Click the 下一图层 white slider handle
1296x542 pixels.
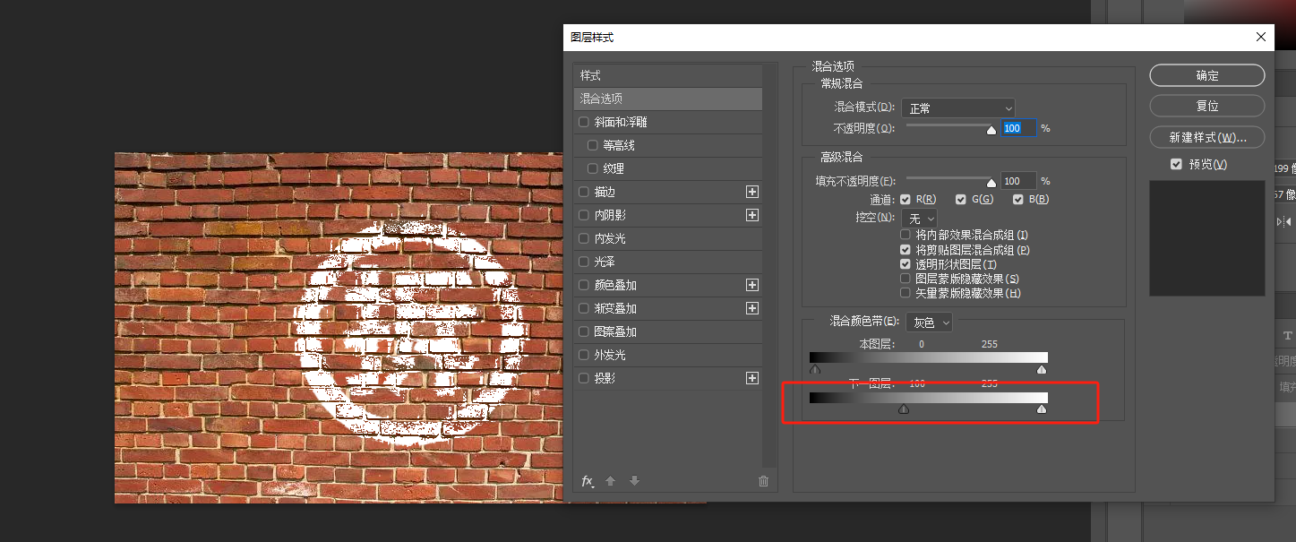pyautogui.click(x=1042, y=409)
